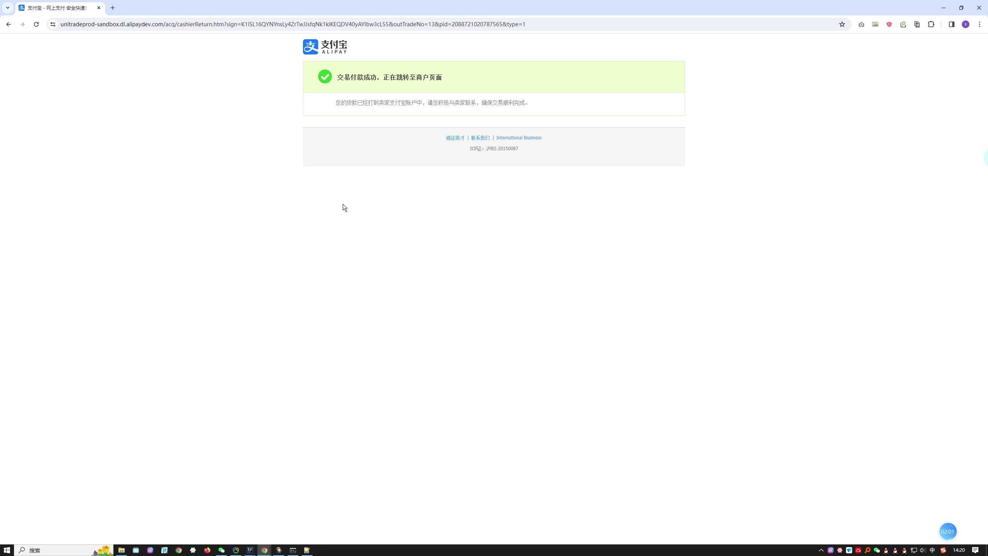Click the network tray icon

(x=914, y=550)
